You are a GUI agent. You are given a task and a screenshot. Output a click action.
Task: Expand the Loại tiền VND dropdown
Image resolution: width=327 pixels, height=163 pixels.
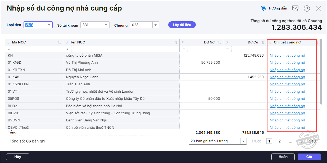tap(49, 25)
